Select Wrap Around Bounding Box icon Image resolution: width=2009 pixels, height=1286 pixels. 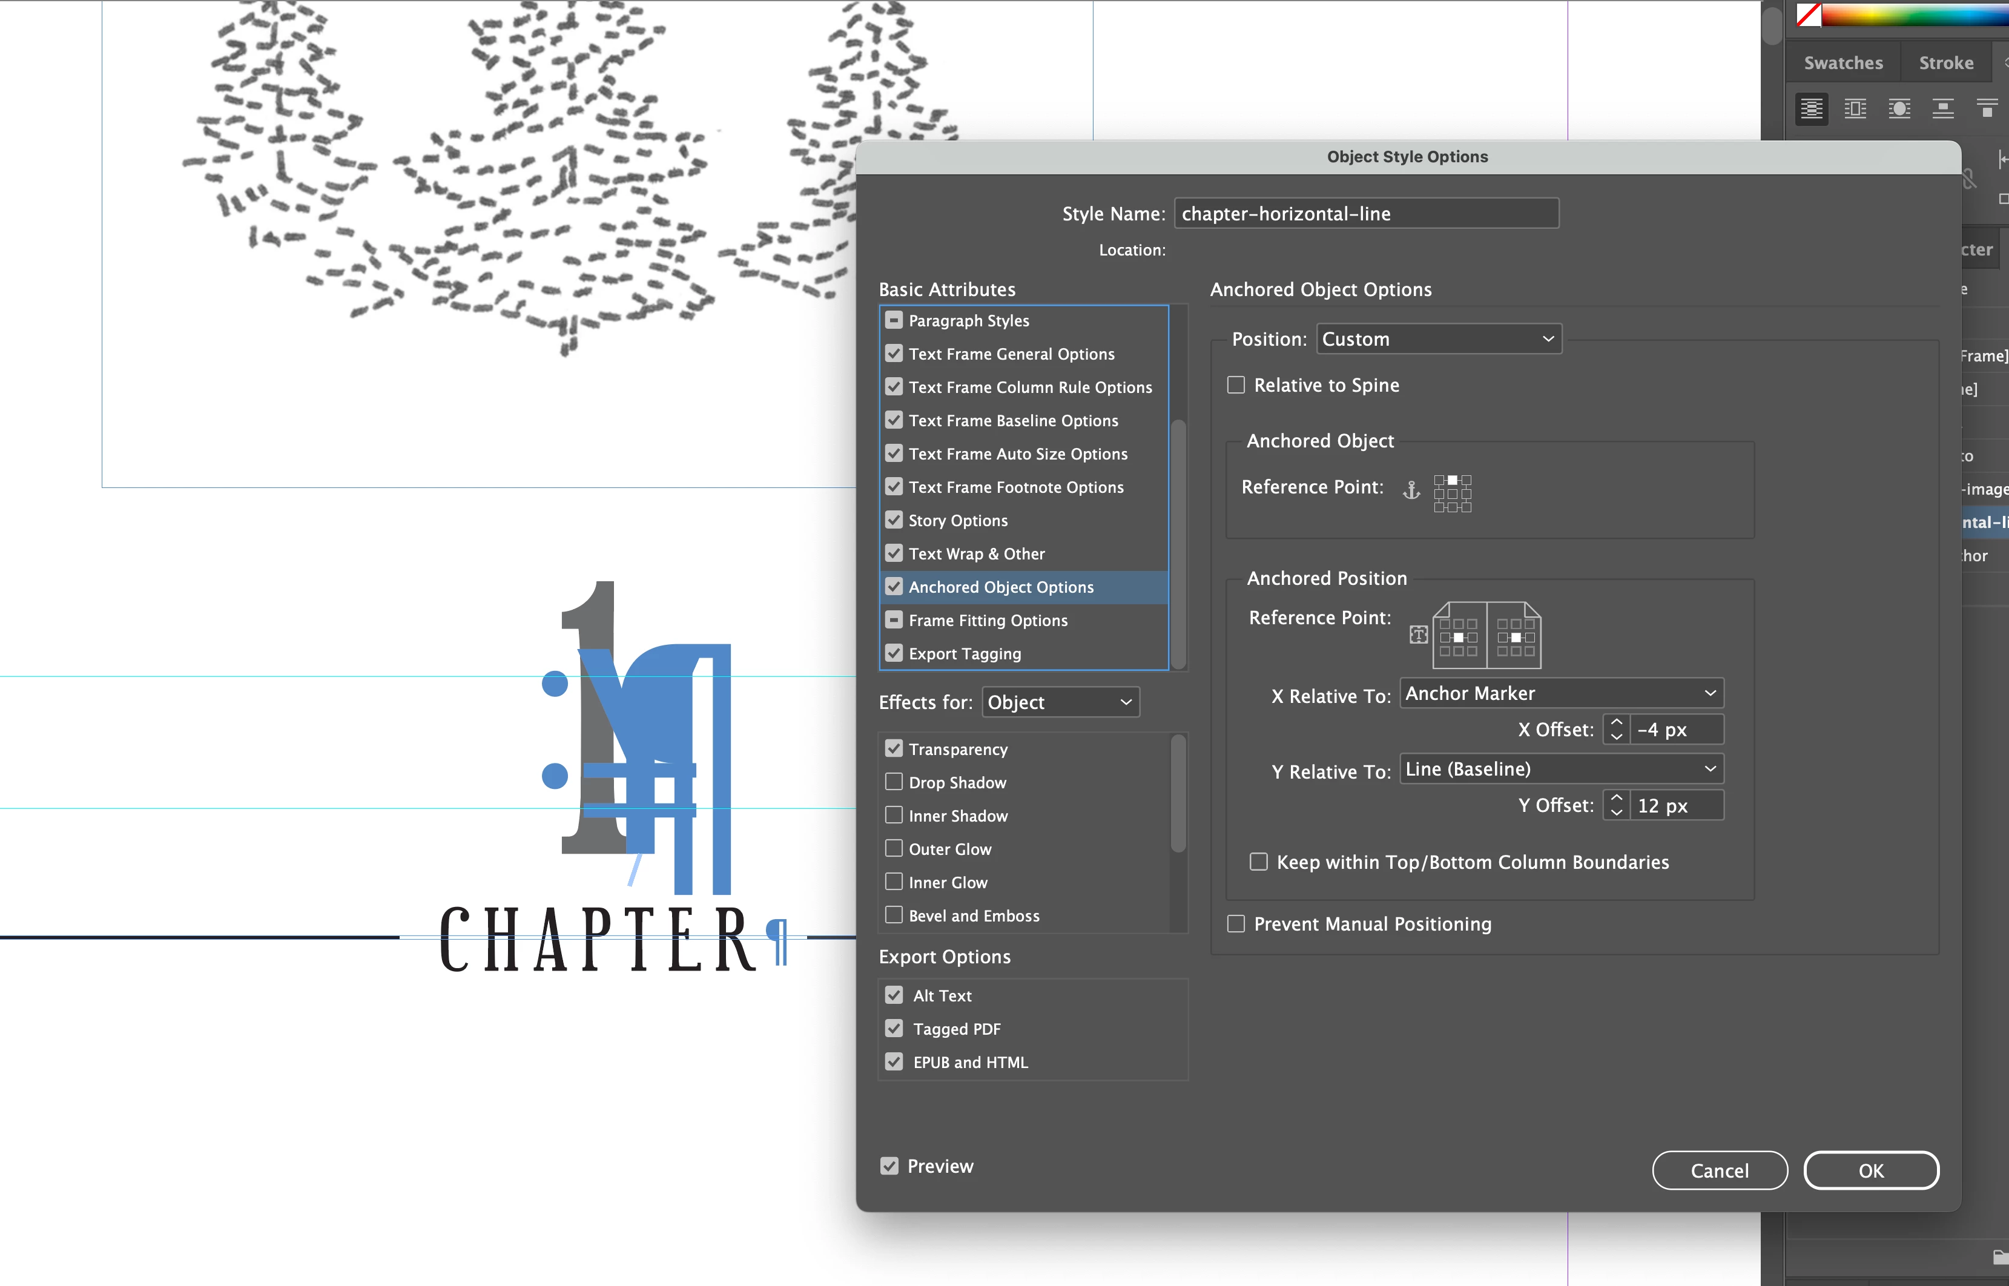pos(1855,110)
